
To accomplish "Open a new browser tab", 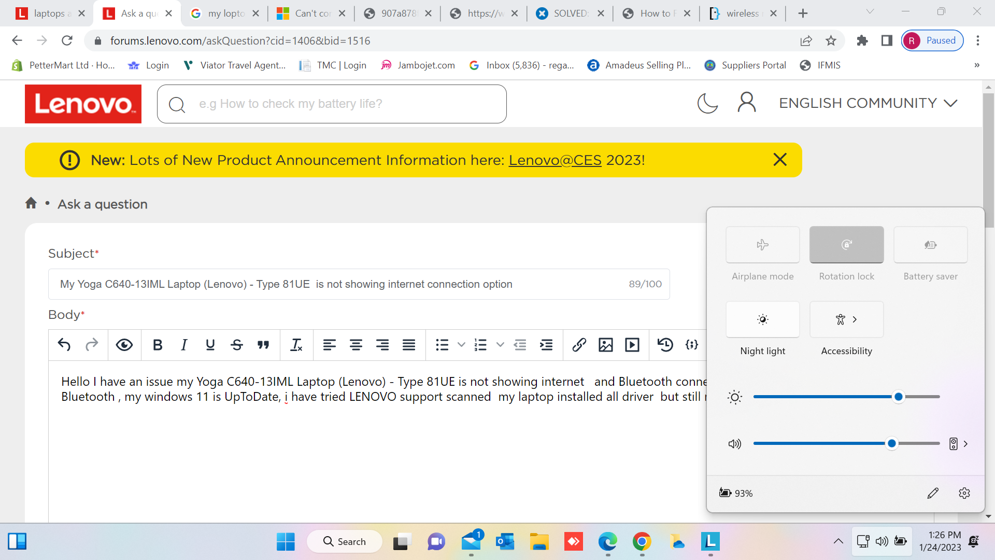I will click(803, 13).
